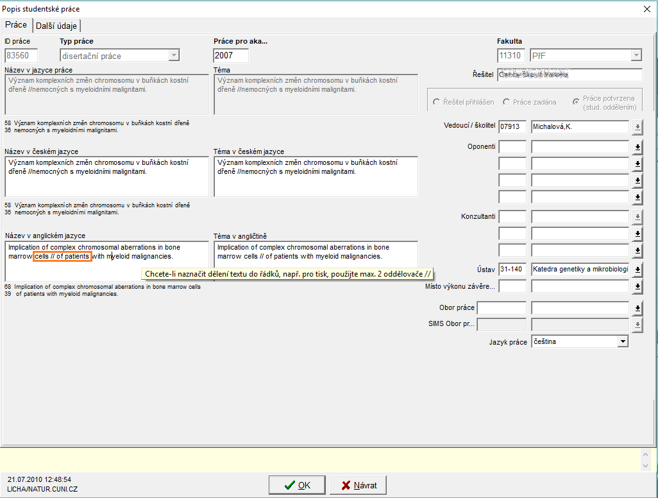Expand the Typ práce combo box

[x=174, y=56]
